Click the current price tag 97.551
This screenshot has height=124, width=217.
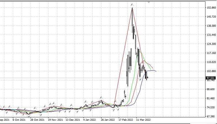211,78
